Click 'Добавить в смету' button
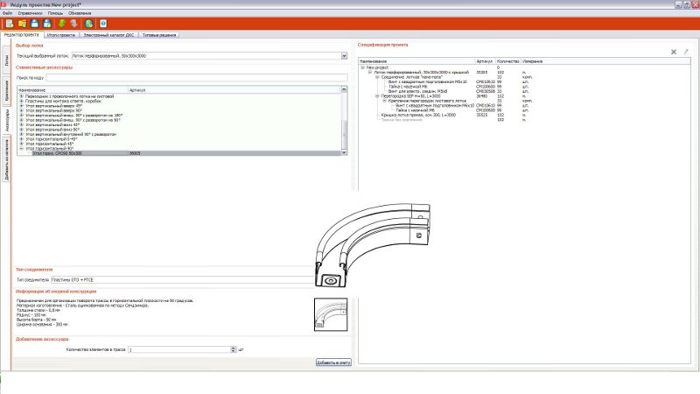700x394 pixels. pyautogui.click(x=333, y=362)
